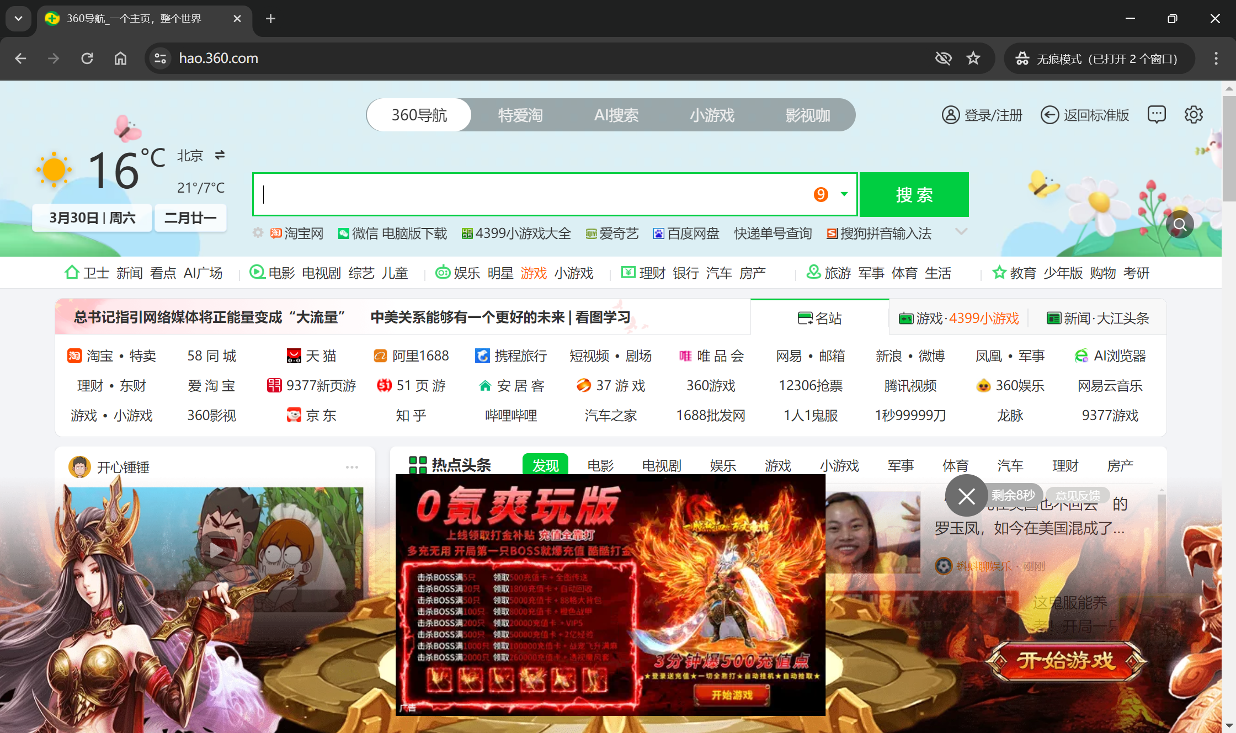
Task: Click the 3月30日 周六 date button
Action: point(92,218)
